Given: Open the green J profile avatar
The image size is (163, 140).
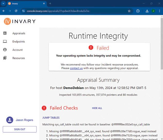Looking at the screenshot, I should click(153, 11).
